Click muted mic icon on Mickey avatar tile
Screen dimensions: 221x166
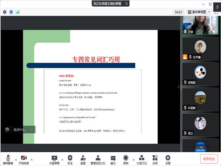point(185,82)
